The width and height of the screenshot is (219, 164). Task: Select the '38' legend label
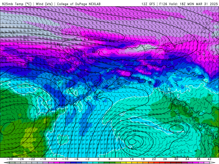(x=198, y=159)
